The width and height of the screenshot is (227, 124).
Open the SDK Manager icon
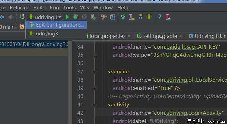click(140, 17)
